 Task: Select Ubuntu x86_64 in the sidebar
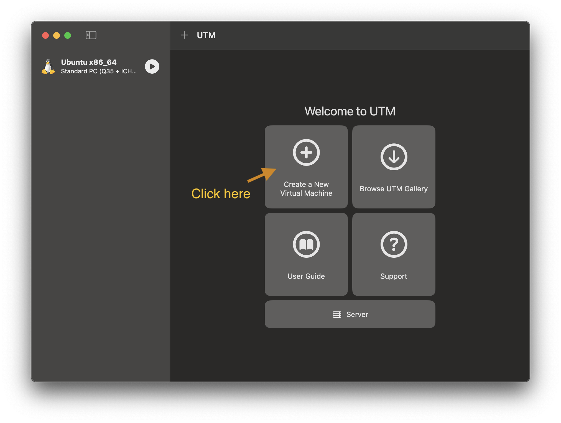click(x=89, y=62)
